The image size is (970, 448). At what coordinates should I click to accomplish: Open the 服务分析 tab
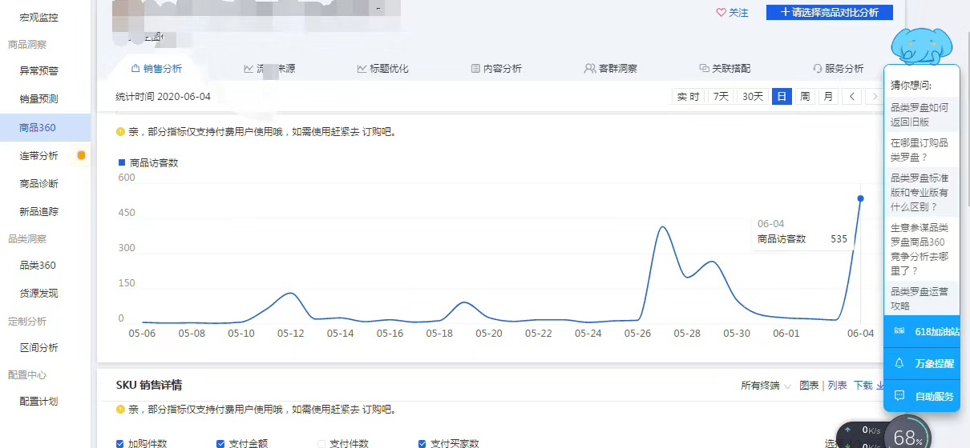pos(839,69)
